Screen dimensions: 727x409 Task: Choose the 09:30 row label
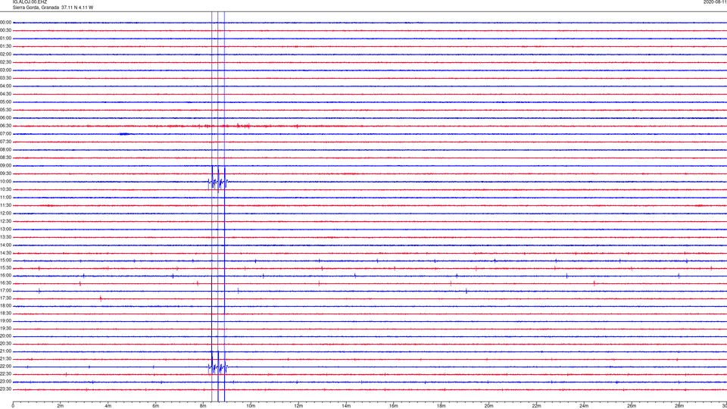(x=5, y=173)
